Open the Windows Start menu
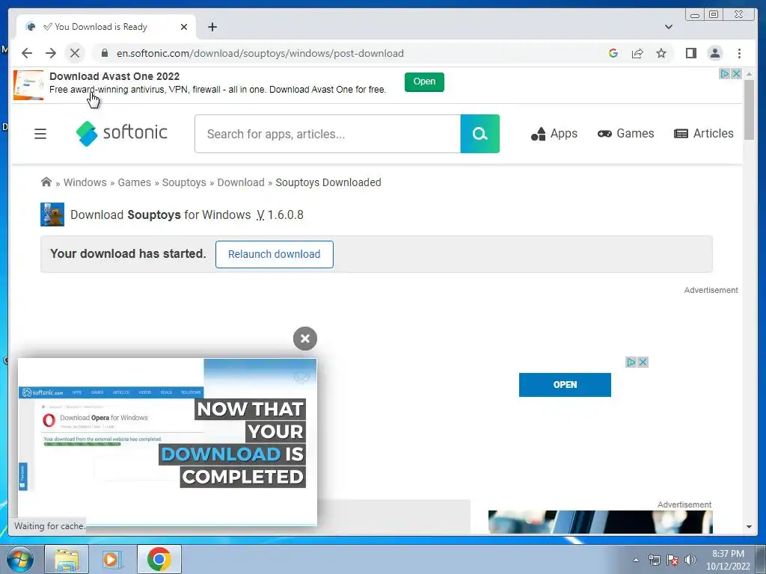Image resolution: width=766 pixels, height=574 pixels. point(19,559)
